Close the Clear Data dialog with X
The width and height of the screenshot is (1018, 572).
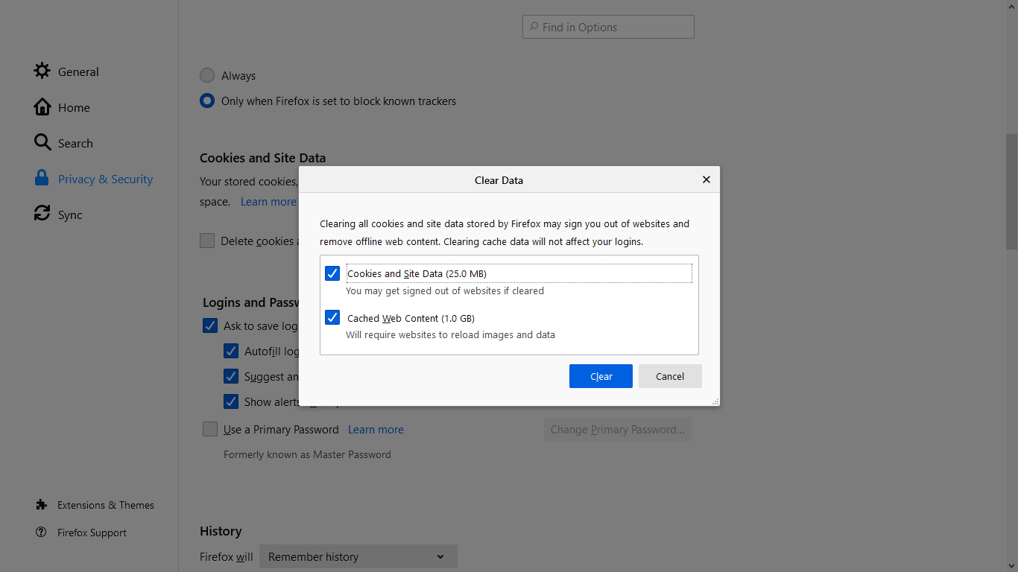coord(706,179)
